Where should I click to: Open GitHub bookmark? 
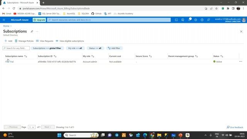click(96, 14)
